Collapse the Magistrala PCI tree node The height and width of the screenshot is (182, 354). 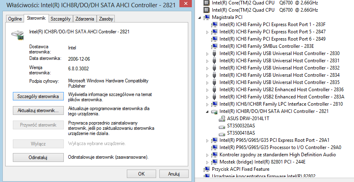pyautogui.click(x=199, y=18)
